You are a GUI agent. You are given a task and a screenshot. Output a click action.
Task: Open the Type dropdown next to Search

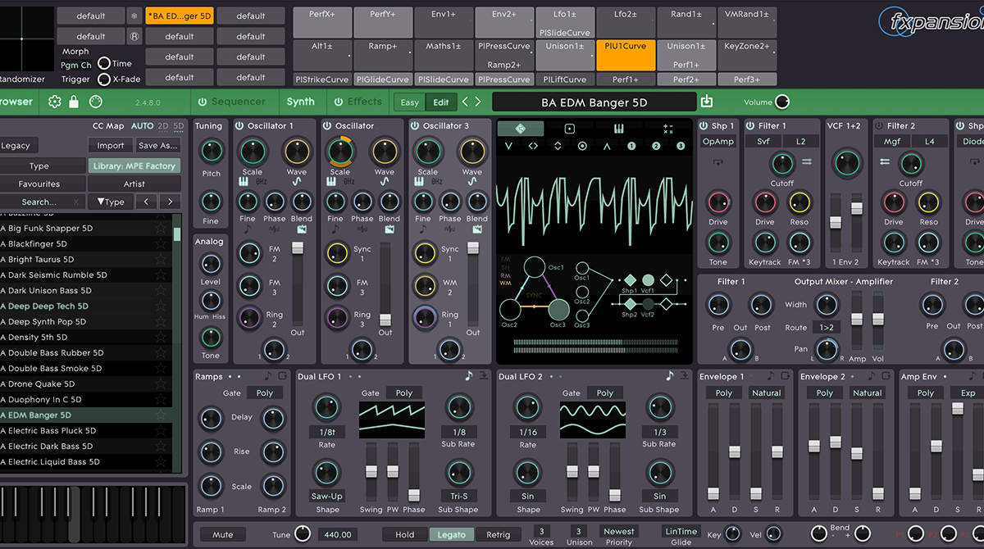(x=111, y=202)
